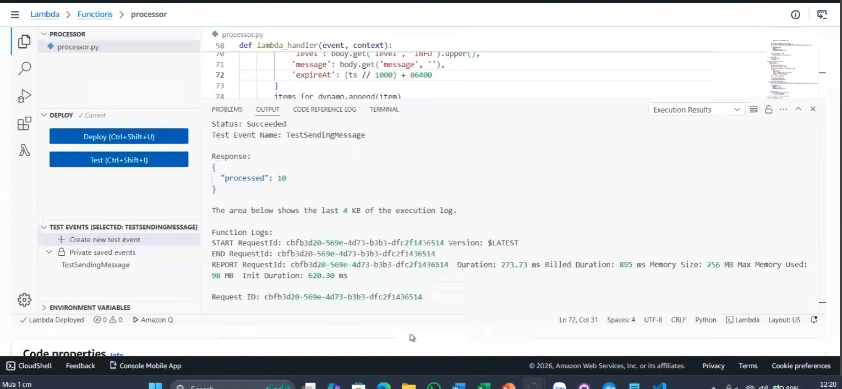Viewport: 842px width, 389px height.
Task: Click the Ln 72, Col 31 cursor position
Action: pos(578,320)
